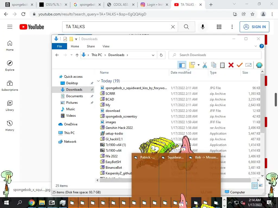Click YouTube SIGN IN button
This screenshot has width=278, height=208.
tap(254, 27)
